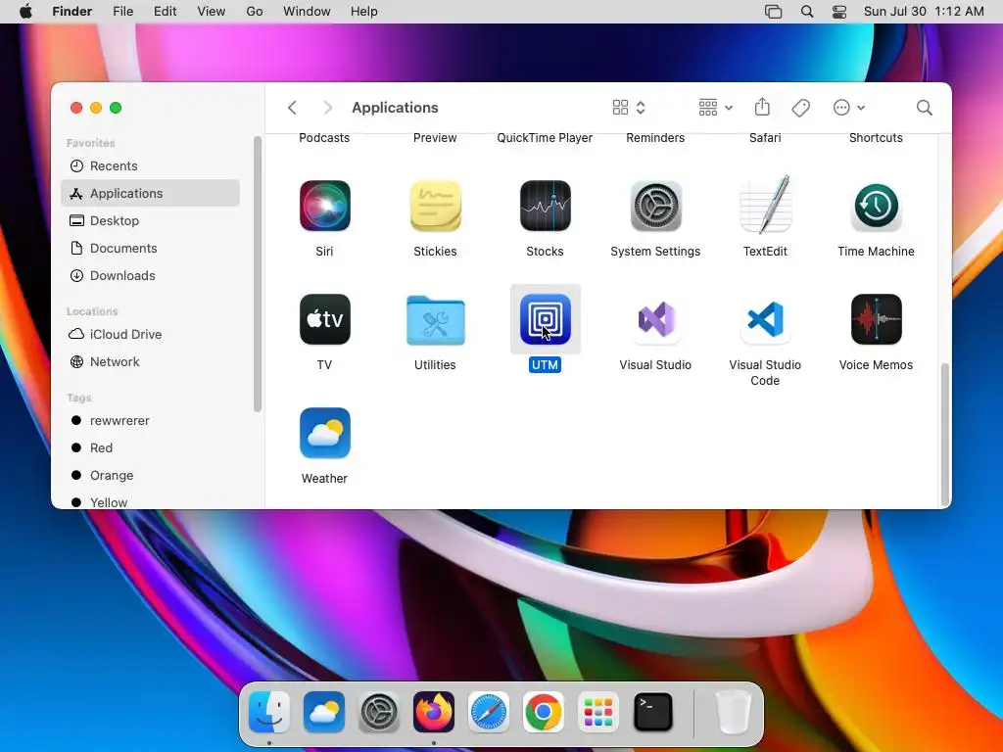Select the Utilities folder
This screenshot has width=1003, height=752.
(435, 320)
